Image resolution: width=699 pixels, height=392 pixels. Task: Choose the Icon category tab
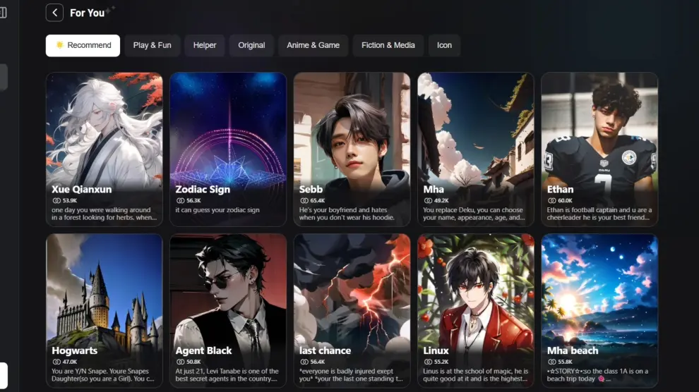[x=444, y=45]
